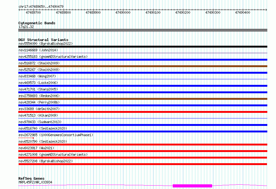Click nsv978433 (Sudmant2013) variant label
The width and height of the screenshot is (276, 189).
click(x=40, y=122)
